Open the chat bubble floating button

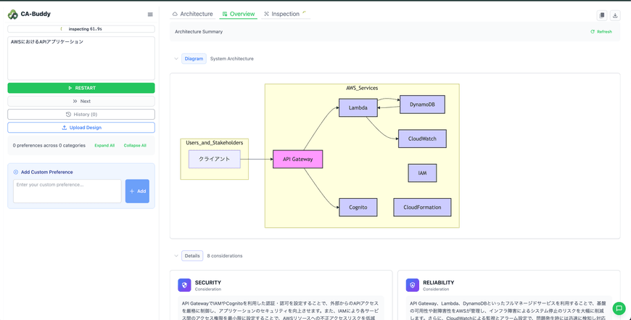619,308
